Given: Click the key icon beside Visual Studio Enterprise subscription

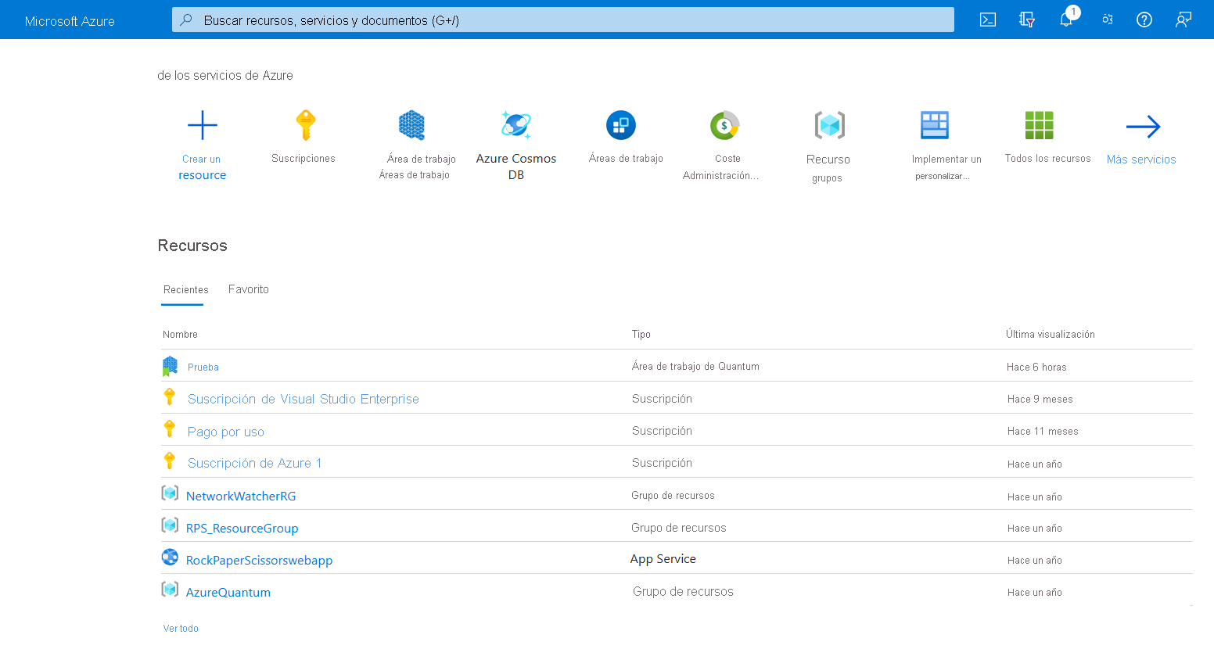Looking at the screenshot, I should click(x=170, y=396).
